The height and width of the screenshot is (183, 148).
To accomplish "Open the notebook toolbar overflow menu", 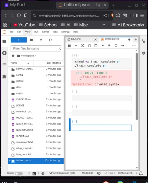I will coord(134,46).
